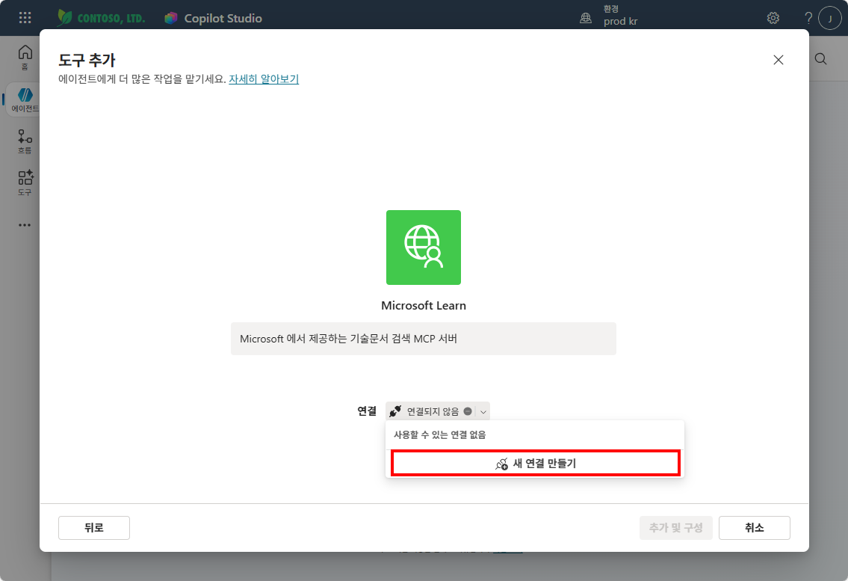Screen dimensions: 848x581
Task: Click the search magnifier icon
Action: click(x=820, y=59)
